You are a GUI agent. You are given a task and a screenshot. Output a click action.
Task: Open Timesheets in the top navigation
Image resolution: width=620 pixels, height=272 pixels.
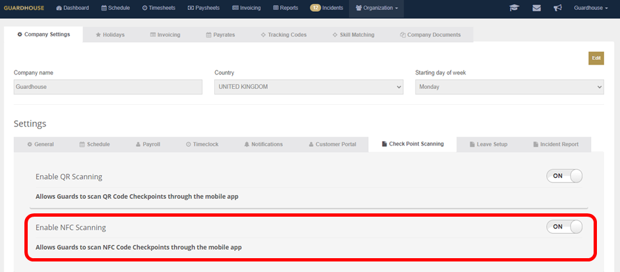(x=158, y=8)
